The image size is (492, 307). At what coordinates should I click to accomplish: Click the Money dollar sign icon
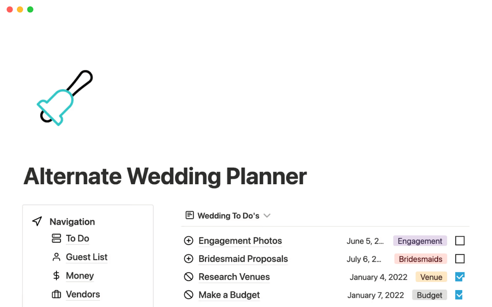[56, 276]
